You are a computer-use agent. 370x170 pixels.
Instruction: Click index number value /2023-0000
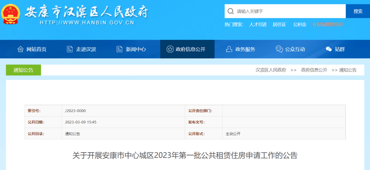pos(75,111)
